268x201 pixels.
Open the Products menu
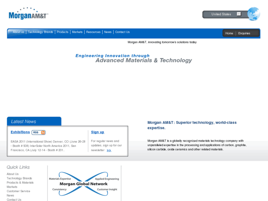(63, 32)
